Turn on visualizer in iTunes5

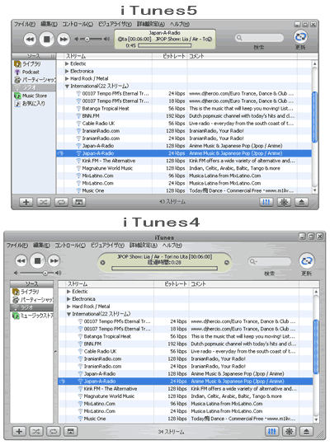pos(284,202)
